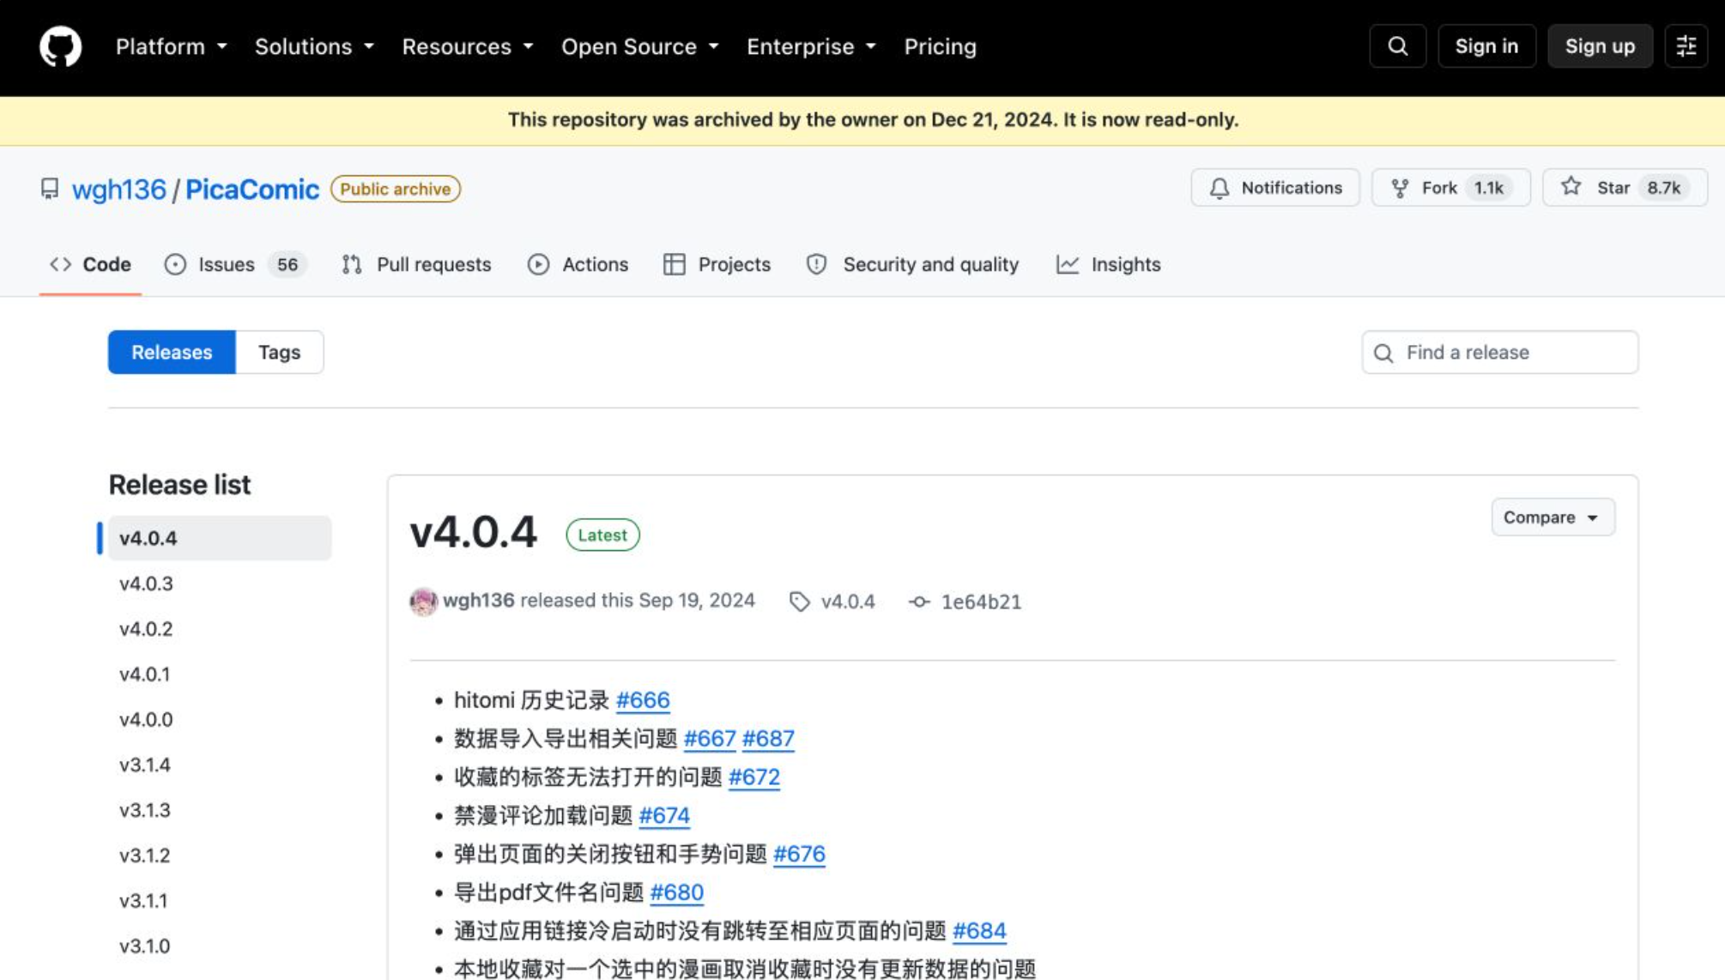Open the Insights tab
The height and width of the screenshot is (980, 1725).
[1108, 264]
